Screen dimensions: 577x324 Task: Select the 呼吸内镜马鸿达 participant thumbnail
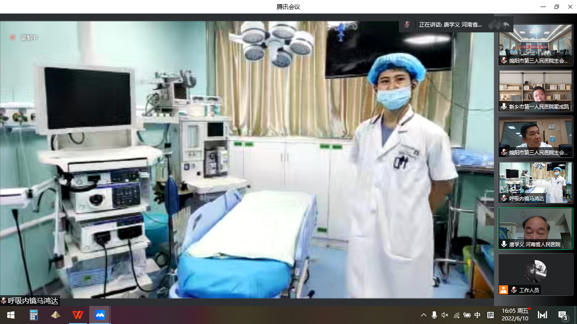tap(535, 182)
